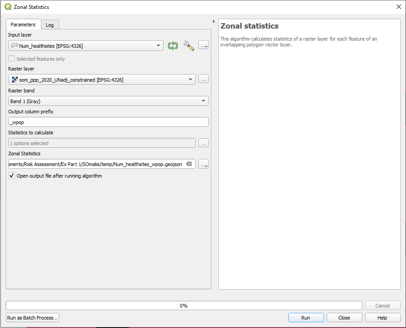Screen dimensions: 406x328
Task: Expand the Raster layer dropdown
Action: pyautogui.click(x=191, y=79)
